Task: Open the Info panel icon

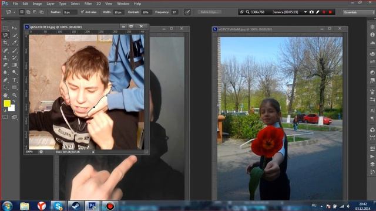Action: pyautogui.click(x=372, y=35)
